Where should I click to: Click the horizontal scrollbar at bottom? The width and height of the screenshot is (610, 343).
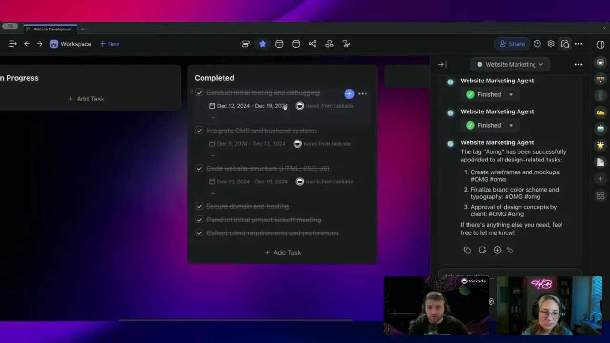(x=236, y=320)
